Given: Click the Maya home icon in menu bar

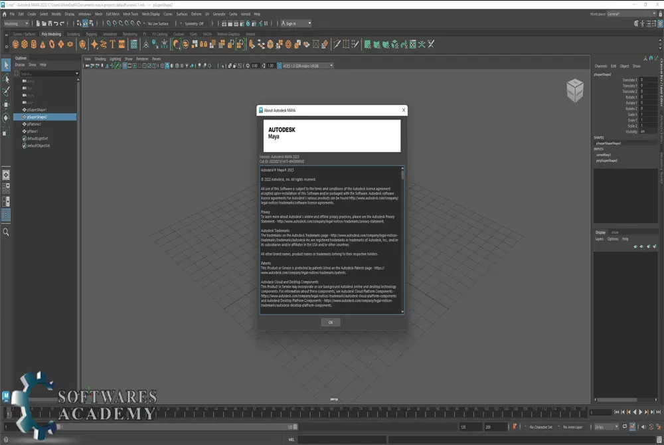Looking at the screenshot, I should click(x=4, y=14).
